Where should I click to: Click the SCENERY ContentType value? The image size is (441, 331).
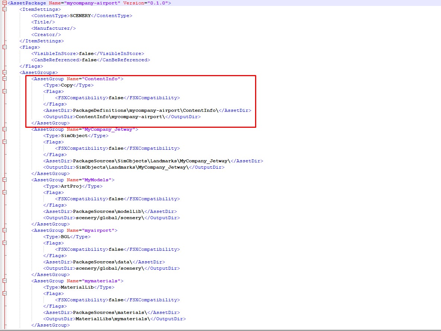point(80,16)
